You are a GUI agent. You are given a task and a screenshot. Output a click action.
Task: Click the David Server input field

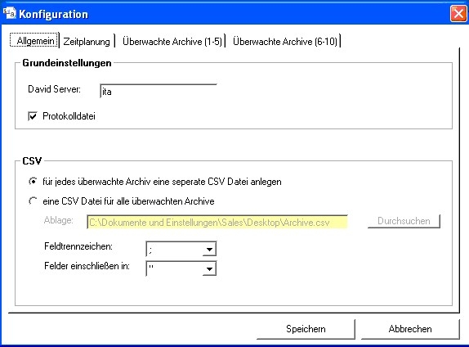click(159, 92)
